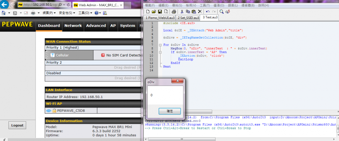
Task: Click the Wi-Fi signal icon beside PEPWAVE_C5D8
Action: [48, 111]
